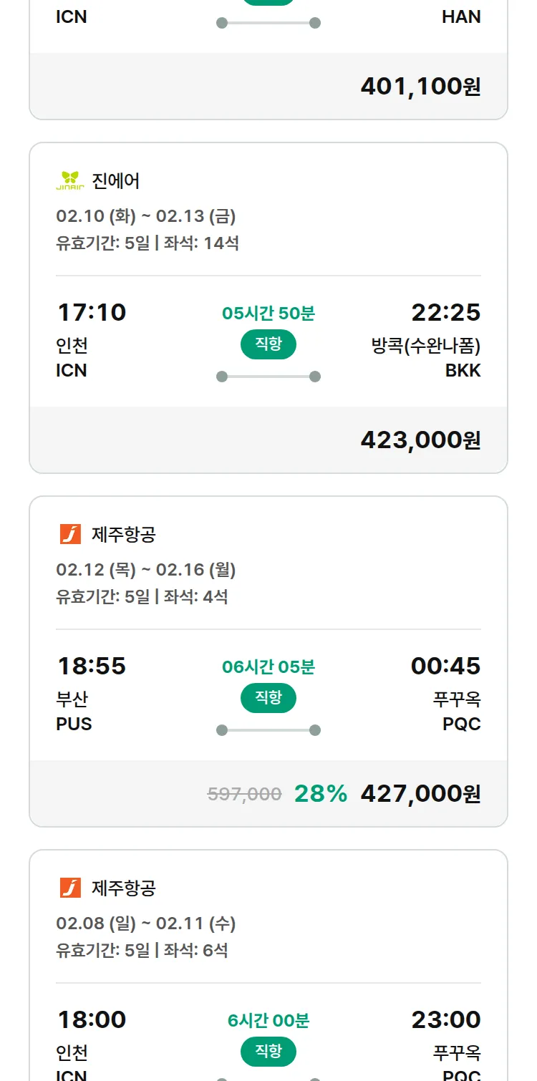Click 제주항공 name on Busan flight card

click(124, 534)
